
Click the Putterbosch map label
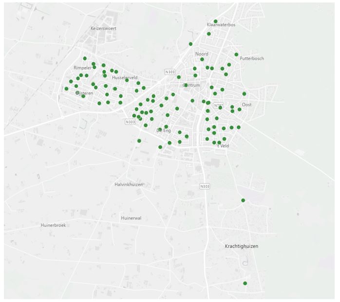click(x=252, y=59)
